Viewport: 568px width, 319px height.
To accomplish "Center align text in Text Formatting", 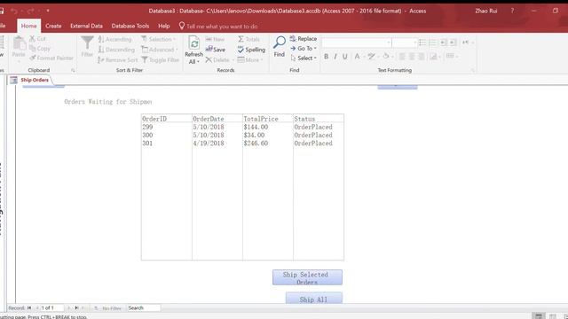I will click(x=412, y=57).
